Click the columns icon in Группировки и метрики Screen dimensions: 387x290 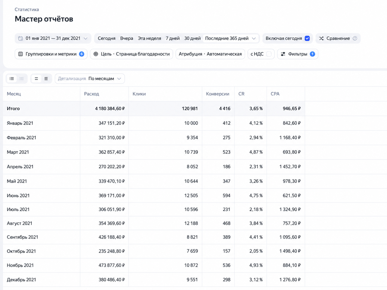[x=21, y=54]
